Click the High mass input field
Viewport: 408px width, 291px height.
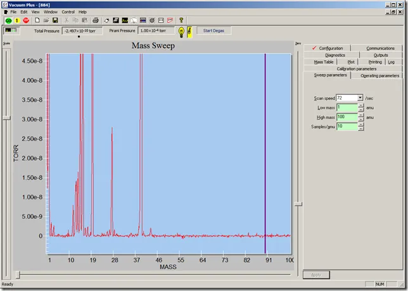(x=347, y=117)
